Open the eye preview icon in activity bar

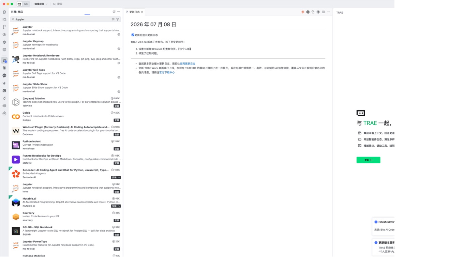(4, 34)
